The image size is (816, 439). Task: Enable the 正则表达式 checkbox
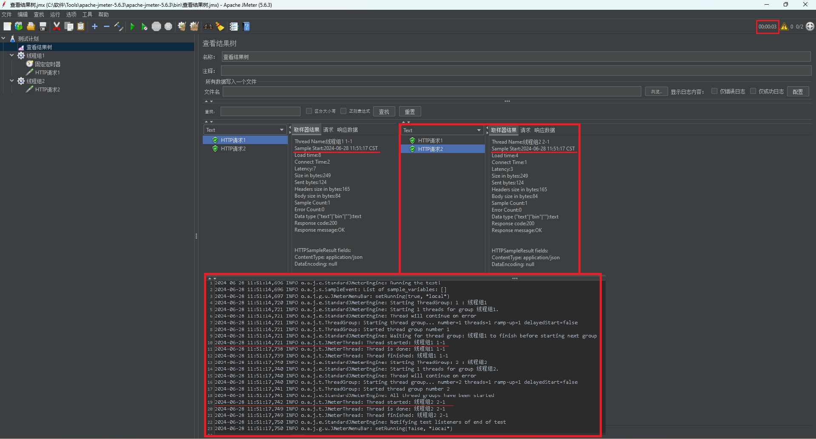pos(343,111)
